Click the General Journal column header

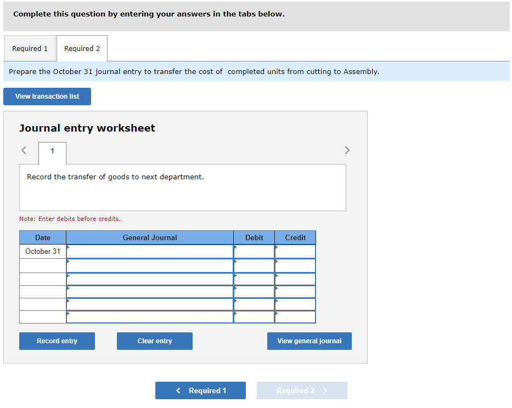pyautogui.click(x=150, y=237)
